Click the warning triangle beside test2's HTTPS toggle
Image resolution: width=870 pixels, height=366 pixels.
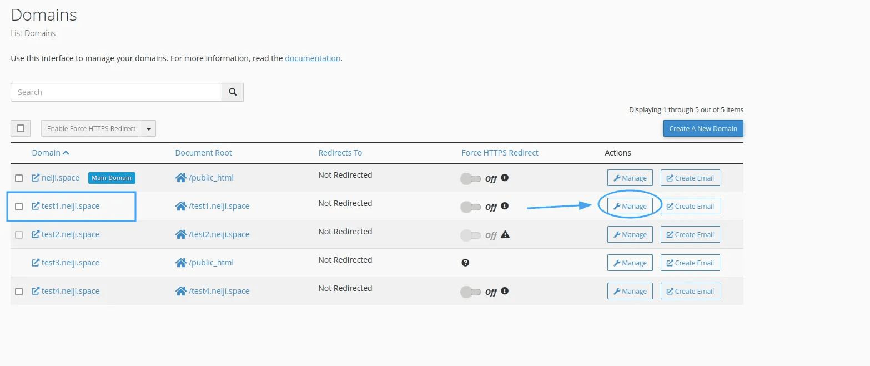505,235
